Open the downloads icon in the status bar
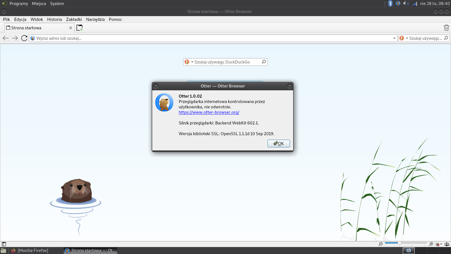Viewport: 451px width, 254px height. [446, 244]
